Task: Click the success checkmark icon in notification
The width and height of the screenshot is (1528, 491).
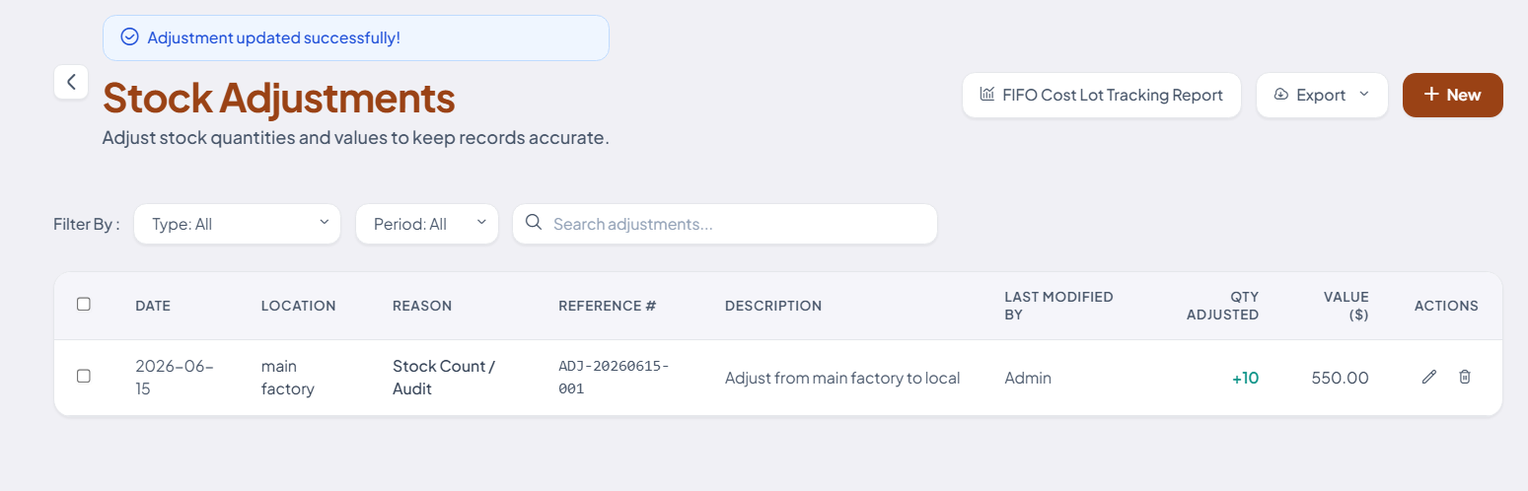Action: [129, 37]
